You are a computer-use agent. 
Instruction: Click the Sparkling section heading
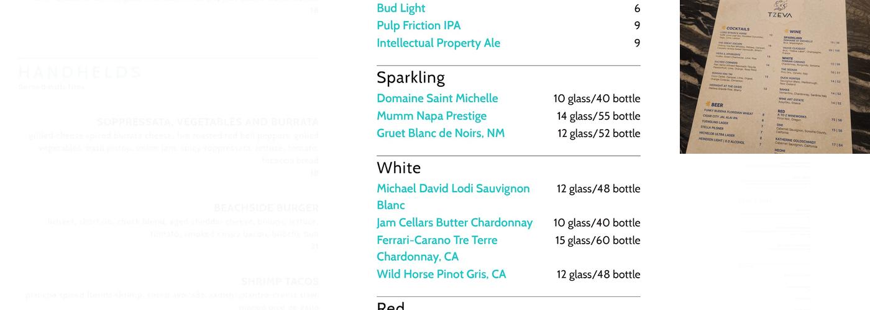pyautogui.click(x=411, y=77)
